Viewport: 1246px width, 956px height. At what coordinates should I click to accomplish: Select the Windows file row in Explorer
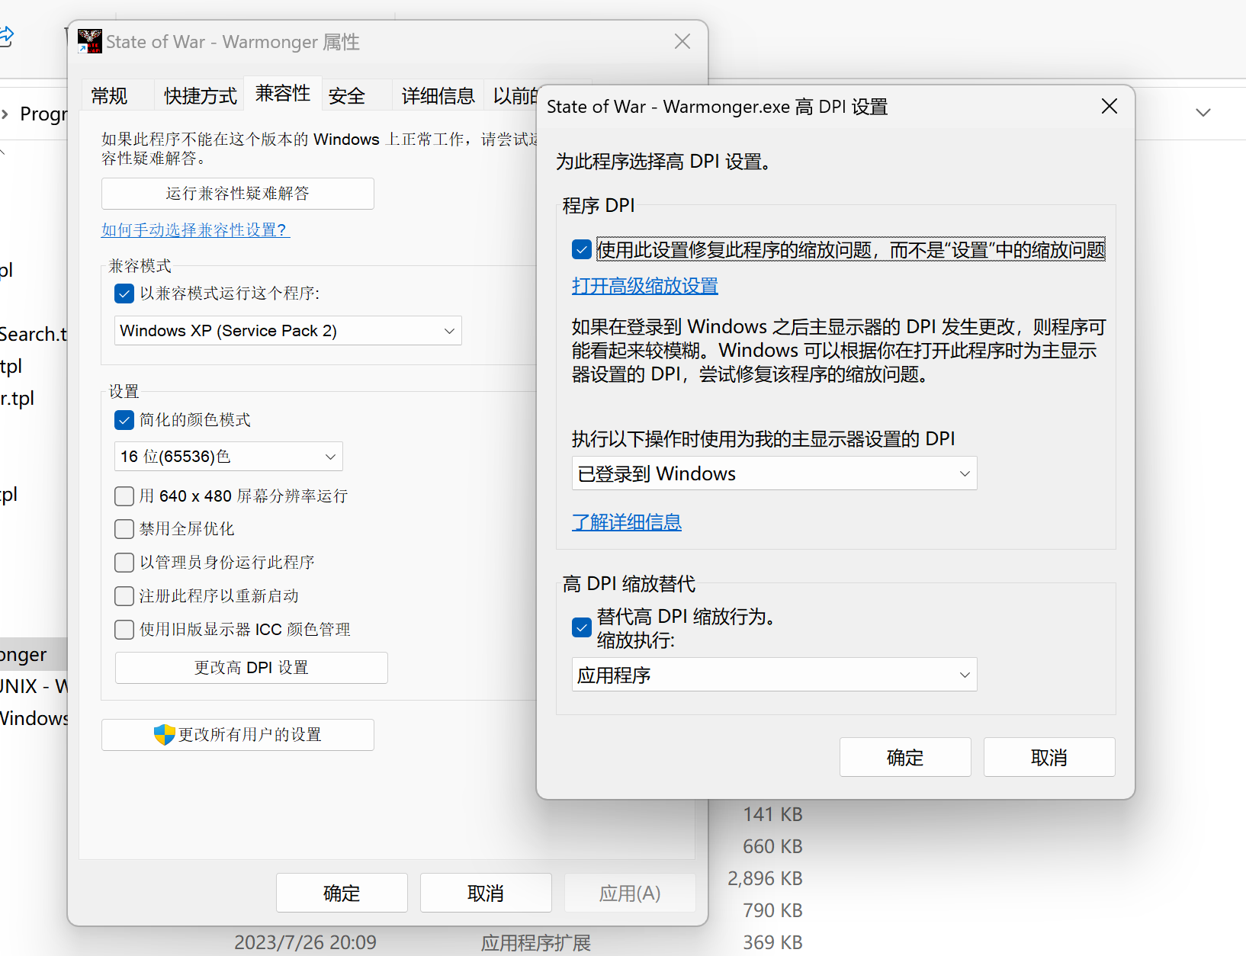click(x=34, y=718)
